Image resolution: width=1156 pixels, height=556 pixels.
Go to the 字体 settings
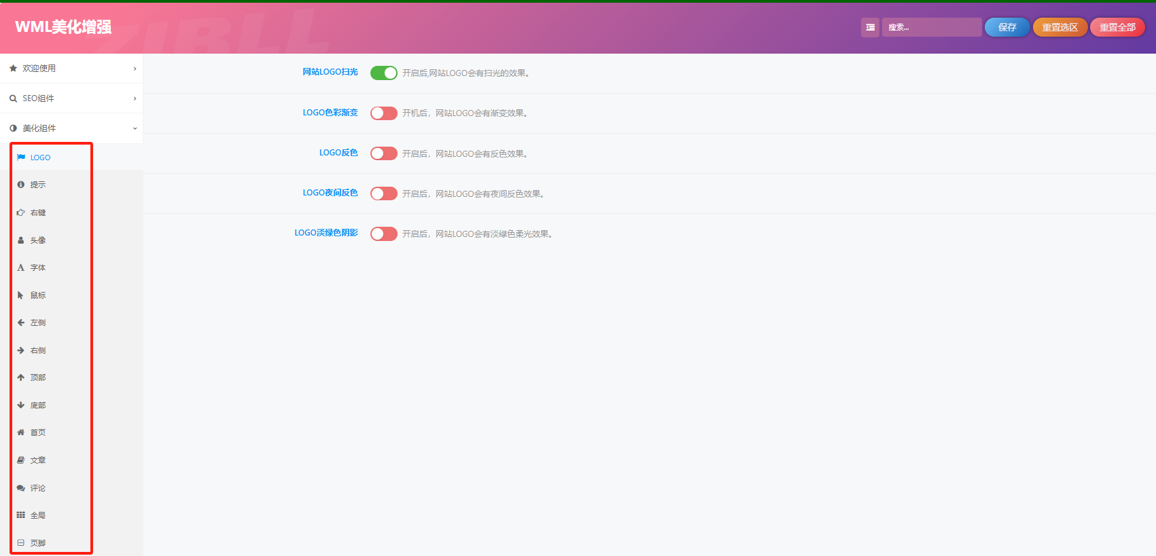71,267
